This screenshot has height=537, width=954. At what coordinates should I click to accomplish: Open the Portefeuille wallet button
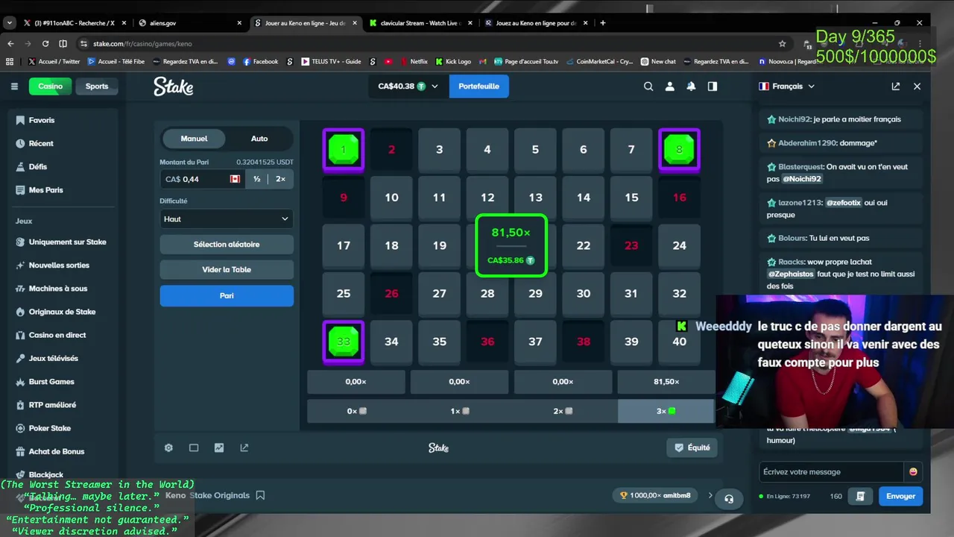point(479,87)
